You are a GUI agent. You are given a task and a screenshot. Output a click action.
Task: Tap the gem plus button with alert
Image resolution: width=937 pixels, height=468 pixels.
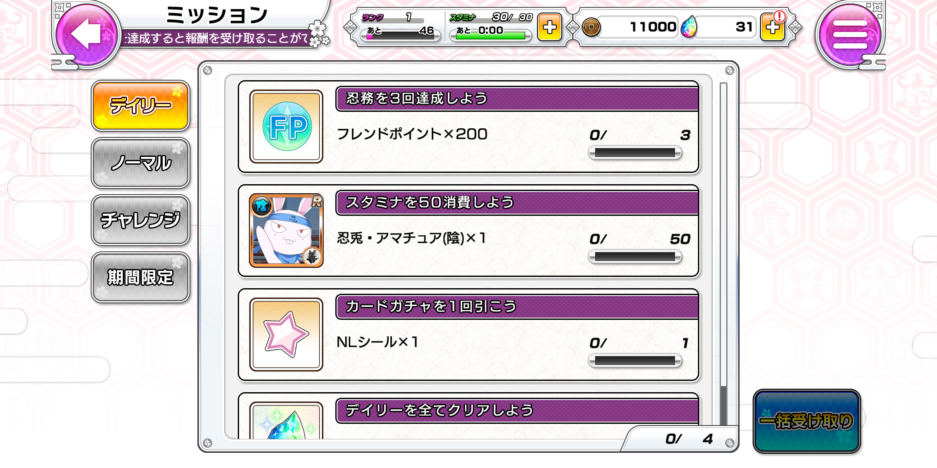(x=773, y=27)
